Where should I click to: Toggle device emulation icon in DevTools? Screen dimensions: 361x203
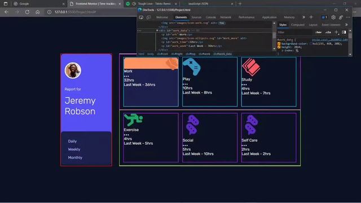[148, 17]
